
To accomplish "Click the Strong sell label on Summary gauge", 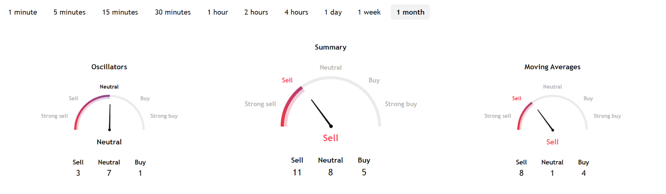I will 260,104.
